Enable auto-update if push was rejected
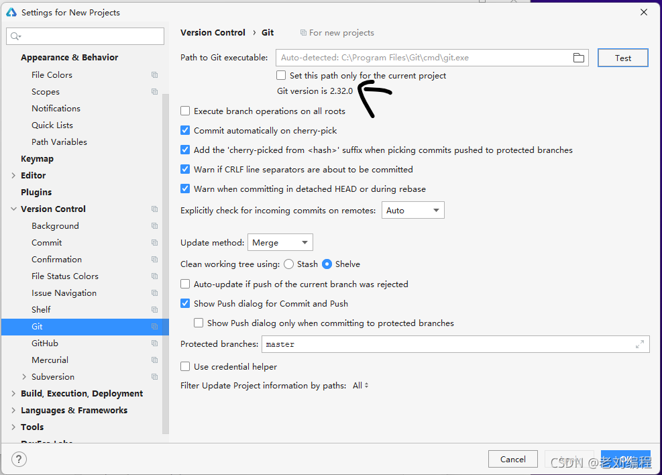This screenshot has width=662, height=475. coord(185,284)
